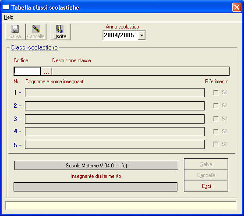The height and width of the screenshot is (216, 244).
Task: Expand the Anno scolastico dropdown arrow
Action: coord(141,35)
